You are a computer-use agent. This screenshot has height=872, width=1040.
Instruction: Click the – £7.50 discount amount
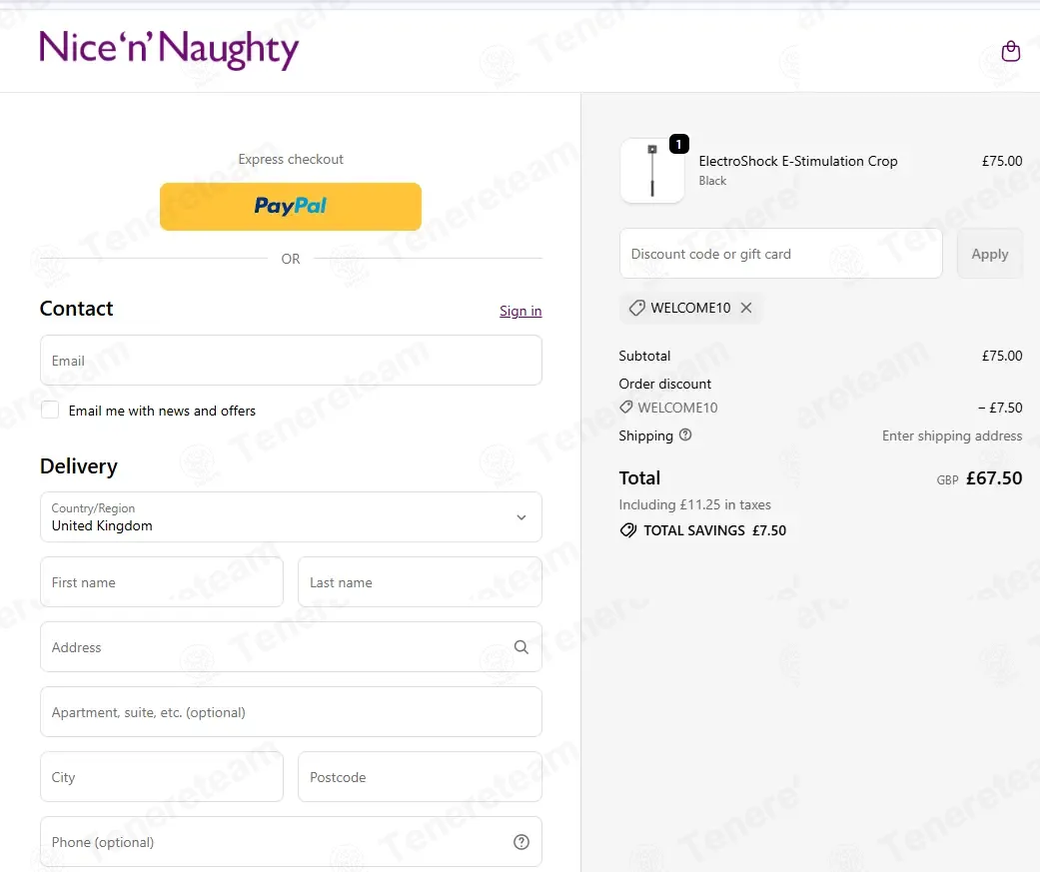coord(1000,408)
